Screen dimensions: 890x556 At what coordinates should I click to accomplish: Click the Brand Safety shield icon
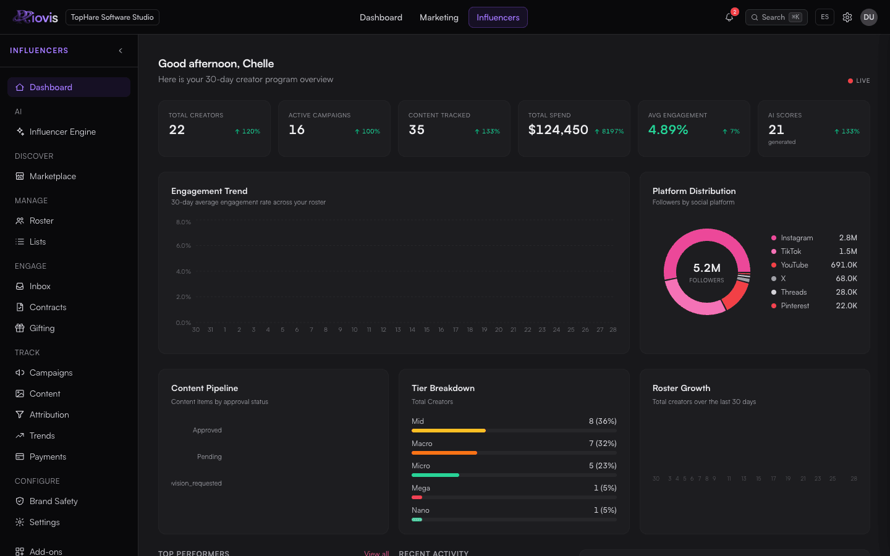point(20,501)
